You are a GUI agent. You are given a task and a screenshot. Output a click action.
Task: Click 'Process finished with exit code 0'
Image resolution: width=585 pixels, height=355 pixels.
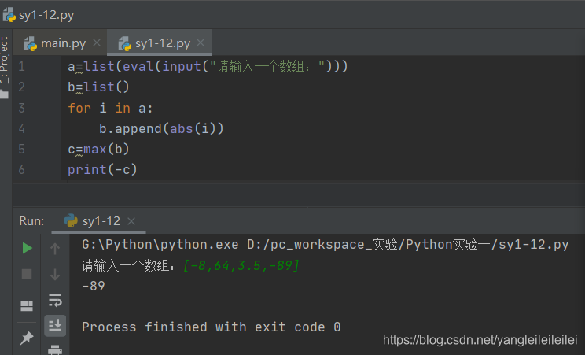tap(212, 327)
